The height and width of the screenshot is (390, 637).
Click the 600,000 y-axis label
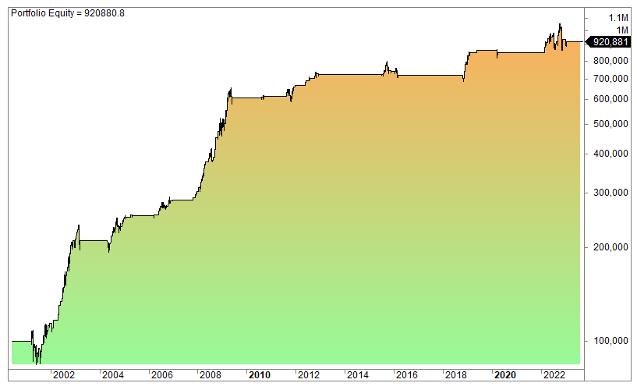pyautogui.click(x=610, y=99)
